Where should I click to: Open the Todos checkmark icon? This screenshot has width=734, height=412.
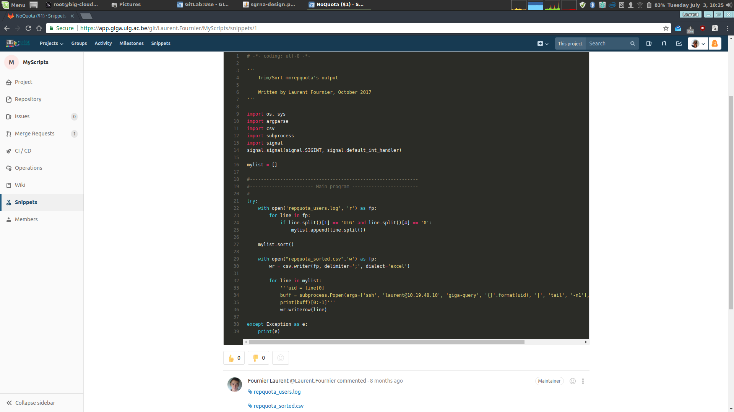coord(679,43)
